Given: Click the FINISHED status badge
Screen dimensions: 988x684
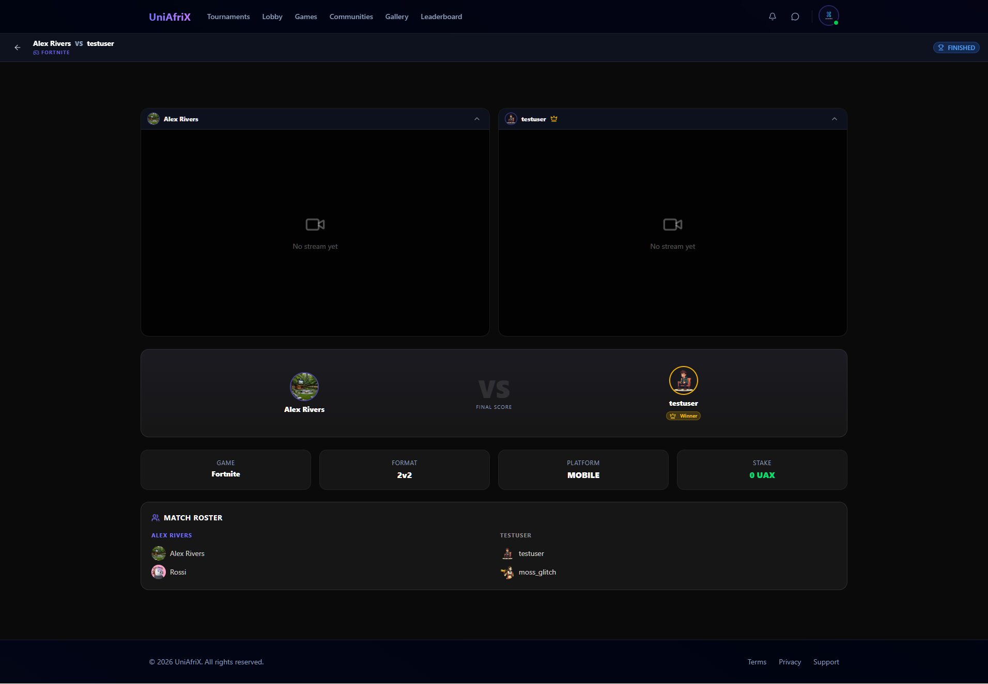Looking at the screenshot, I should (956, 47).
